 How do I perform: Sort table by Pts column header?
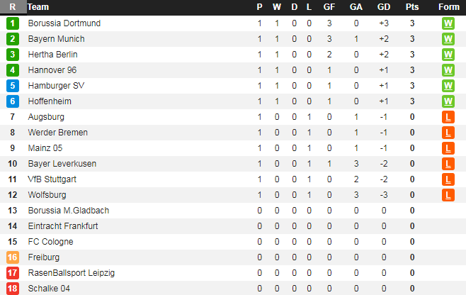(412, 7)
